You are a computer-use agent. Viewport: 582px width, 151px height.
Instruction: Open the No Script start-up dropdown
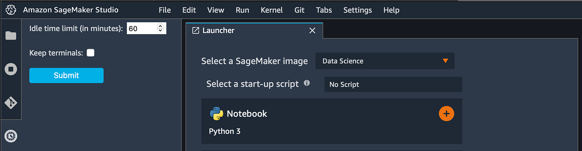pyautogui.click(x=393, y=84)
